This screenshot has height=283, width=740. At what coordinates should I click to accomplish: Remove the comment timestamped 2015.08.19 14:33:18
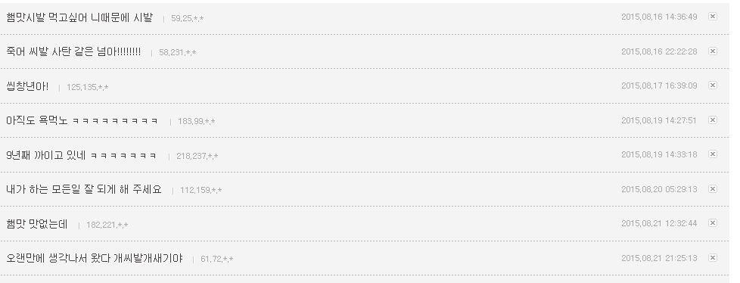pyautogui.click(x=713, y=154)
